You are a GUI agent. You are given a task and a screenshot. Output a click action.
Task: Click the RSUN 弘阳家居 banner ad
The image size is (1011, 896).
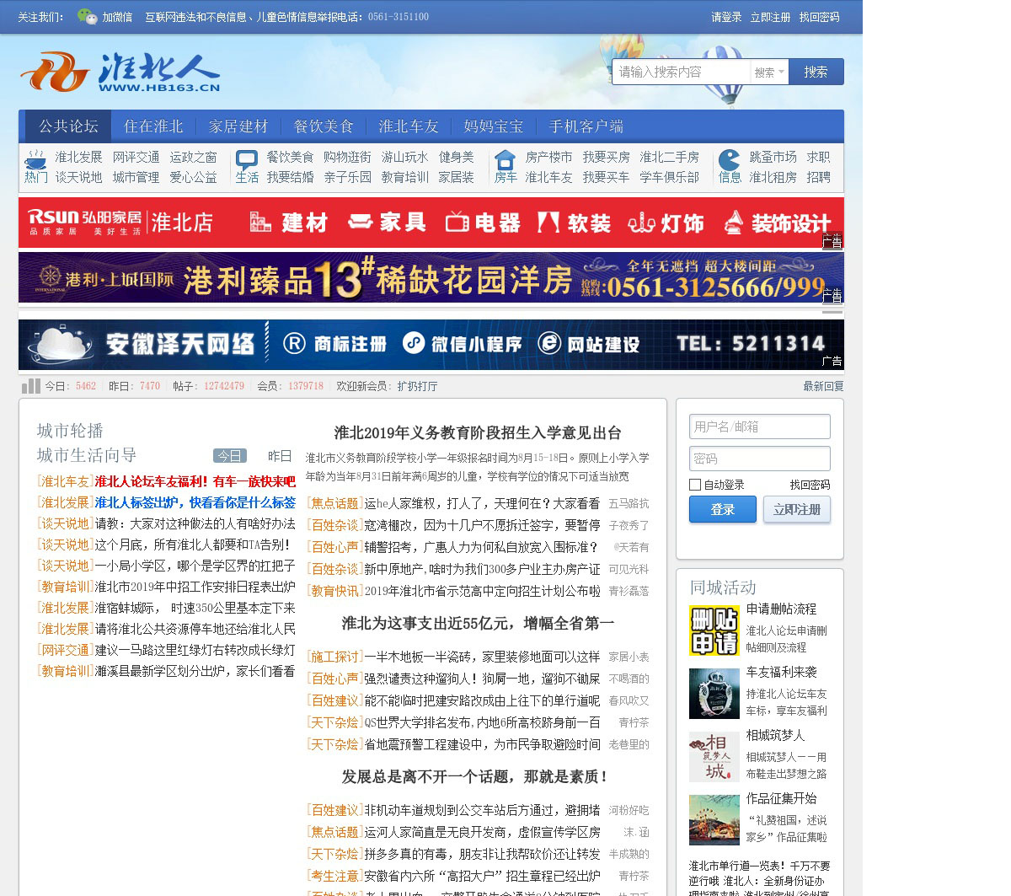tap(431, 223)
